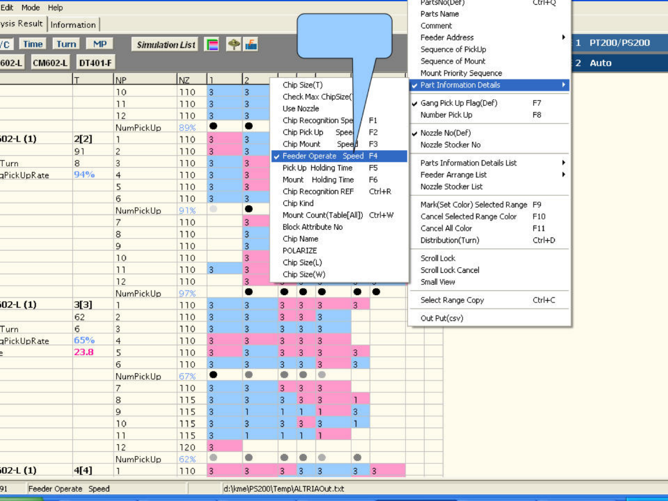This screenshot has height=501, width=668.
Task: Choose Out Put(csv) menu entry
Action: click(x=442, y=318)
